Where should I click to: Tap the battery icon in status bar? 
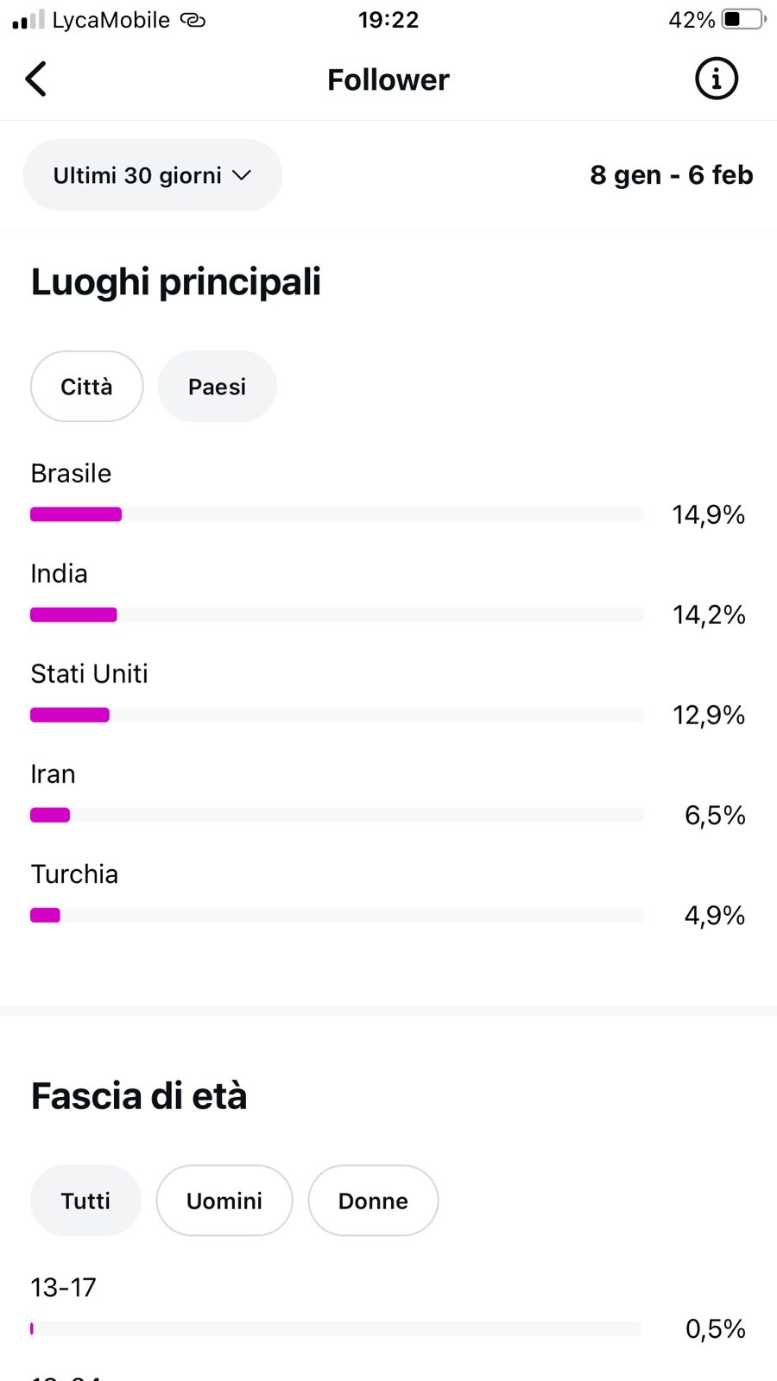click(x=742, y=19)
